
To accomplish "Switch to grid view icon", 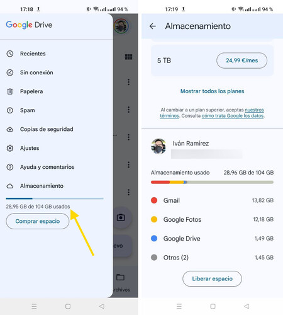I will click(128, 57).
